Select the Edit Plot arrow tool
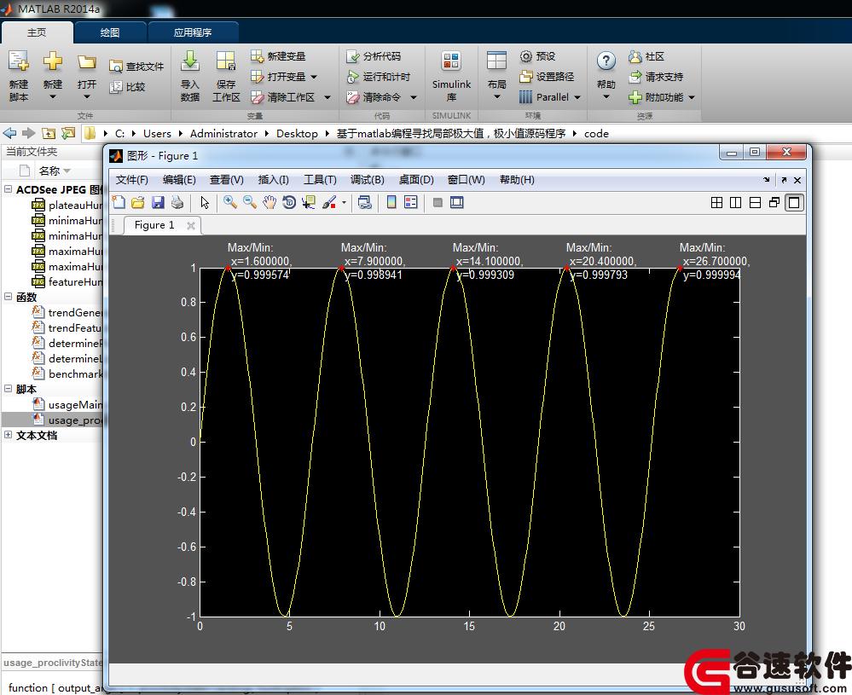Screen dimensions: 852x695 point(205,203)
